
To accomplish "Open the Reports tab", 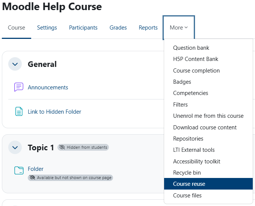I will (x=148, y=28).
